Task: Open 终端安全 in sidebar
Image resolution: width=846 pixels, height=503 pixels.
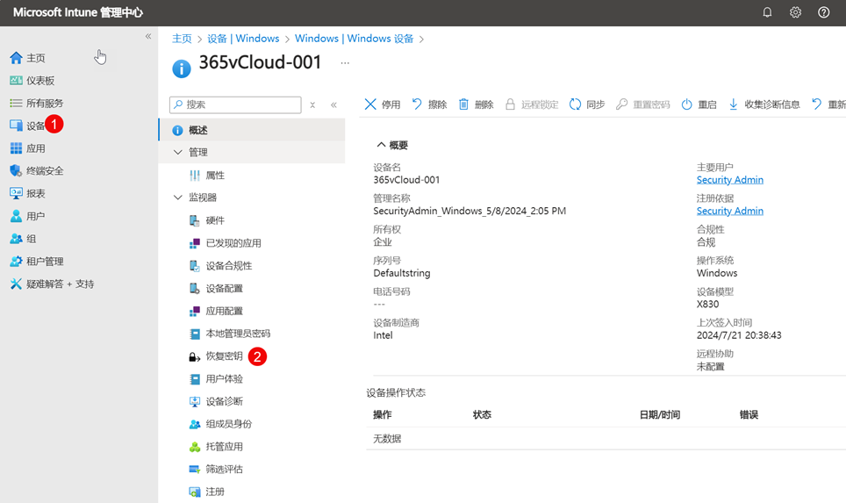Action: (x=45, y=171)
